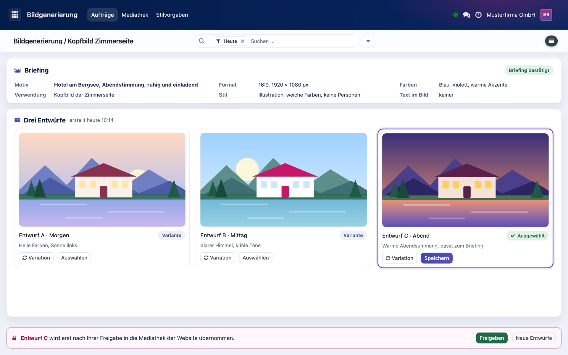Click the Entwurf C link in banner
The image size is (568, 355).
34,338
